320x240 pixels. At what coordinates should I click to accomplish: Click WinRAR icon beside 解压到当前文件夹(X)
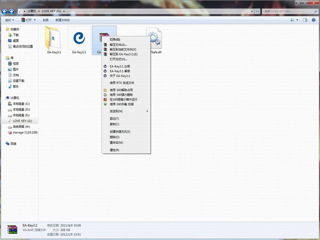point(105,49)
